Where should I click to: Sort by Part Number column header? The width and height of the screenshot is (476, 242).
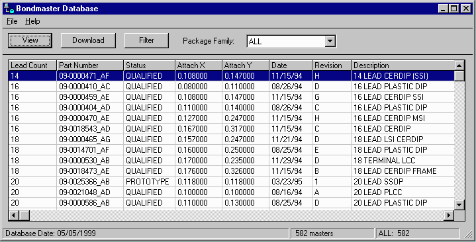pyautogui.click(x=90, y=65)
